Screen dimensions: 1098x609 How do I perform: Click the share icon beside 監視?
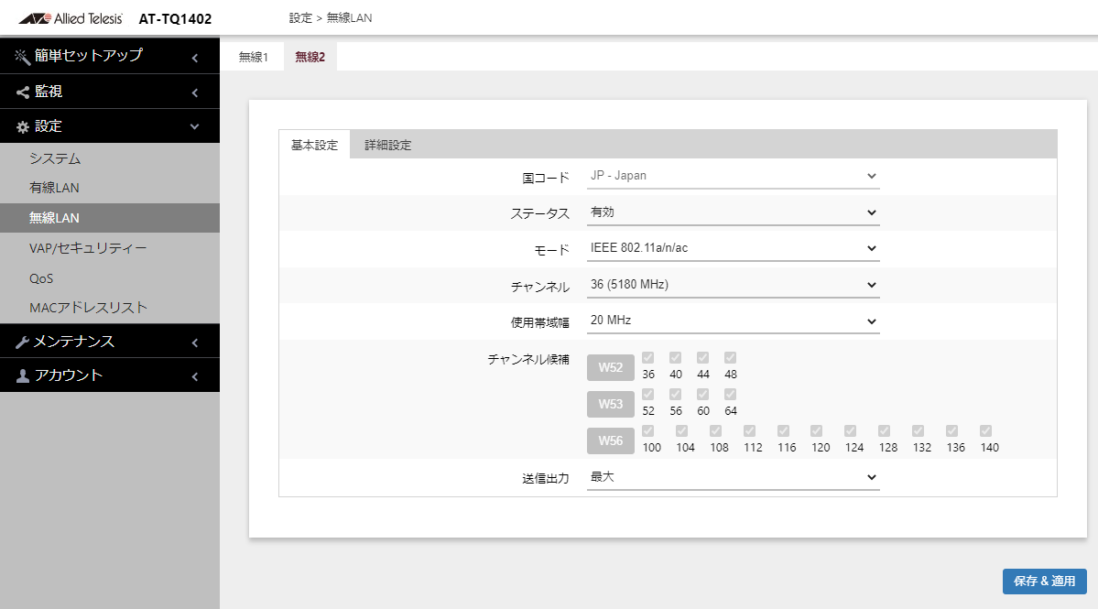(22, 92)
